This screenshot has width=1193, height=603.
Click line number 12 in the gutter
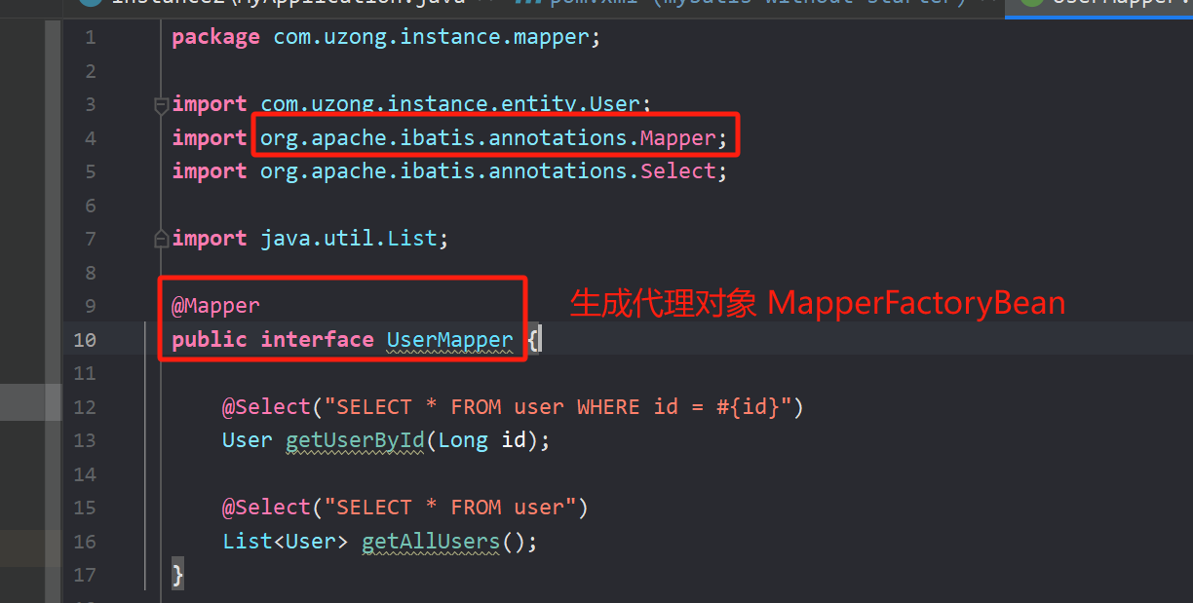(85, 407)
